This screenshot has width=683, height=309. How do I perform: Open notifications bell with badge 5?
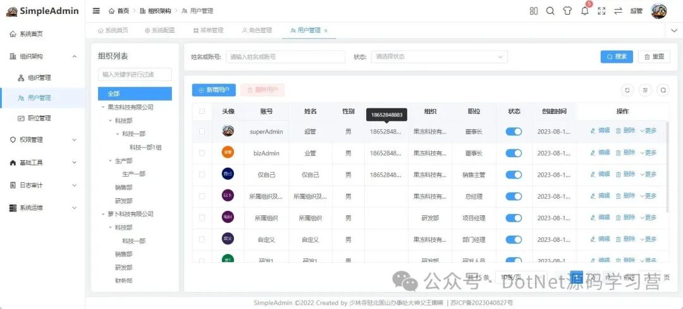585,11
